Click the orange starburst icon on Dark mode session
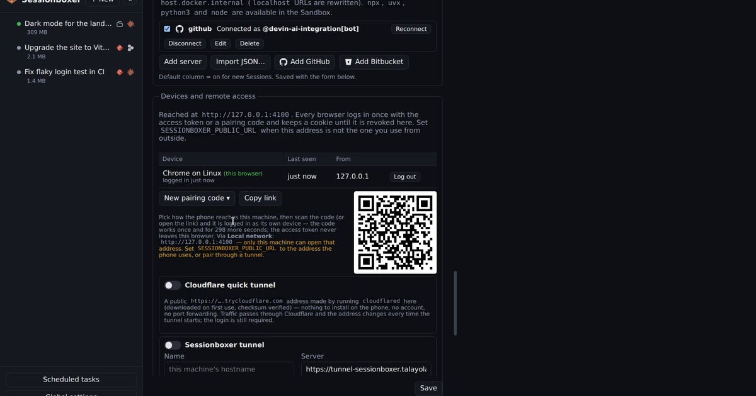This screenshot has height=396, width=756. tap(130, 24)
